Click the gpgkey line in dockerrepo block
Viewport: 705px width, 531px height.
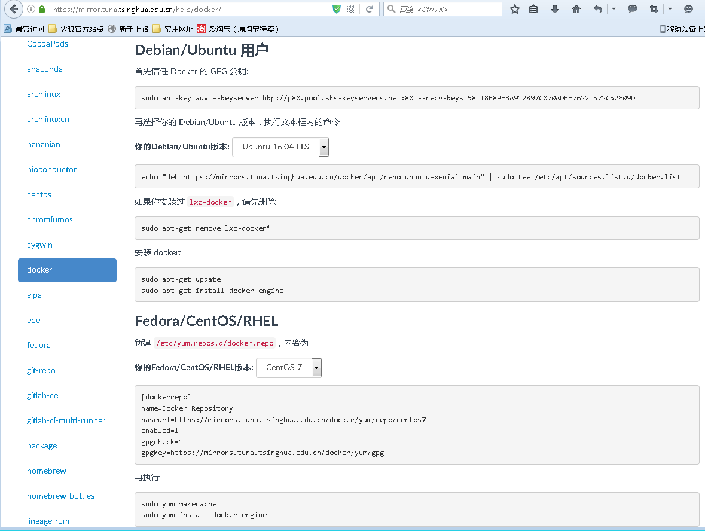point(263,453)
